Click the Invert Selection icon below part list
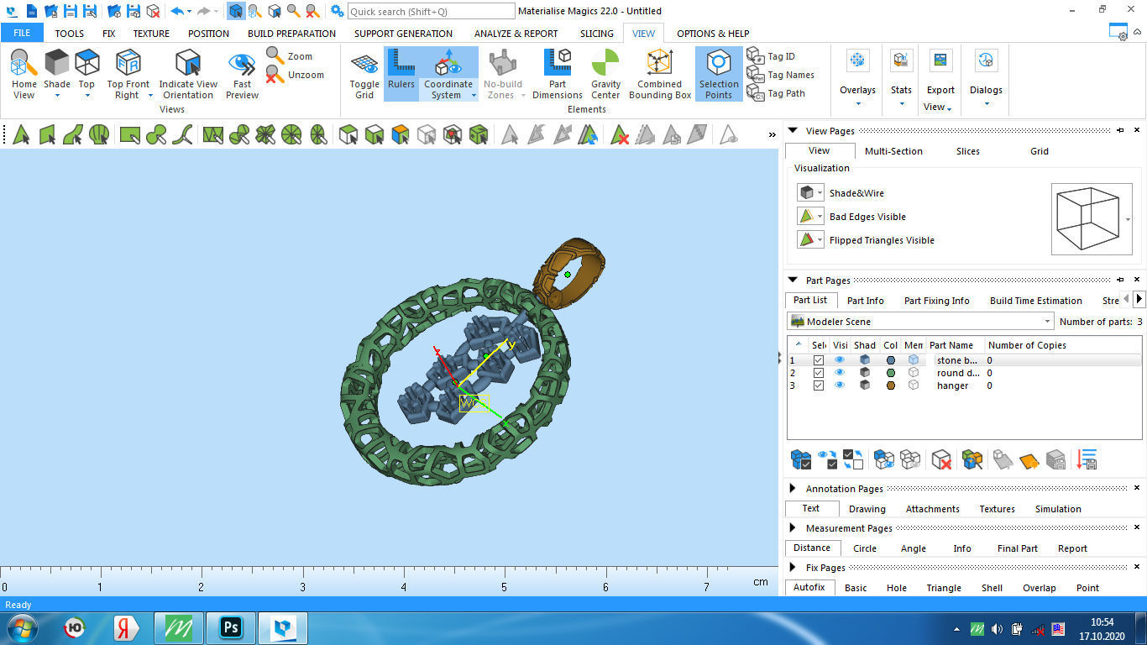Screen dimensions: 1147x645 point(853,459)
